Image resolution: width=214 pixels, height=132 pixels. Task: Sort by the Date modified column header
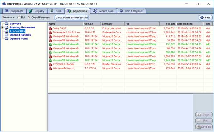point(190,24)
